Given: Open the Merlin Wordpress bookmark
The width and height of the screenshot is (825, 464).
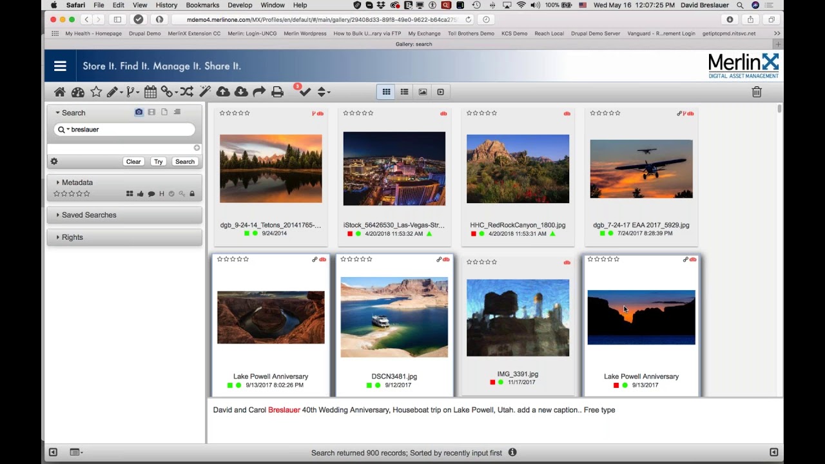Looking at the screenshot, I should tap(305, 34).
